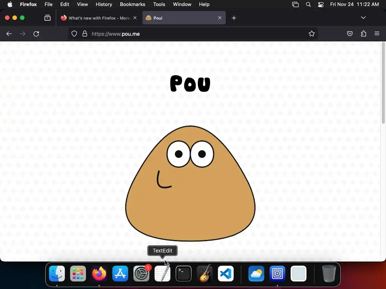Open Firefox View recent browsing icon

point(47,18)
